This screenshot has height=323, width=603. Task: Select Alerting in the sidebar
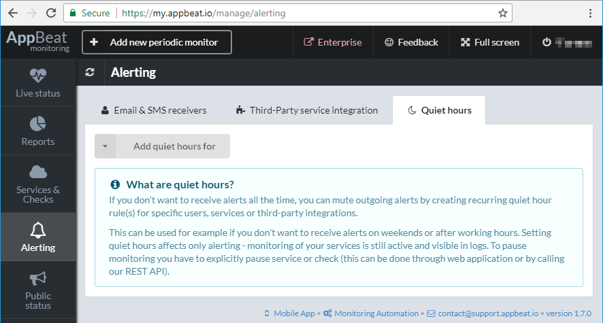point(38,237)
